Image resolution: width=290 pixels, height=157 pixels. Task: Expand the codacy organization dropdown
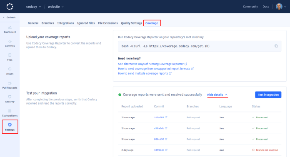click(33, 7)
